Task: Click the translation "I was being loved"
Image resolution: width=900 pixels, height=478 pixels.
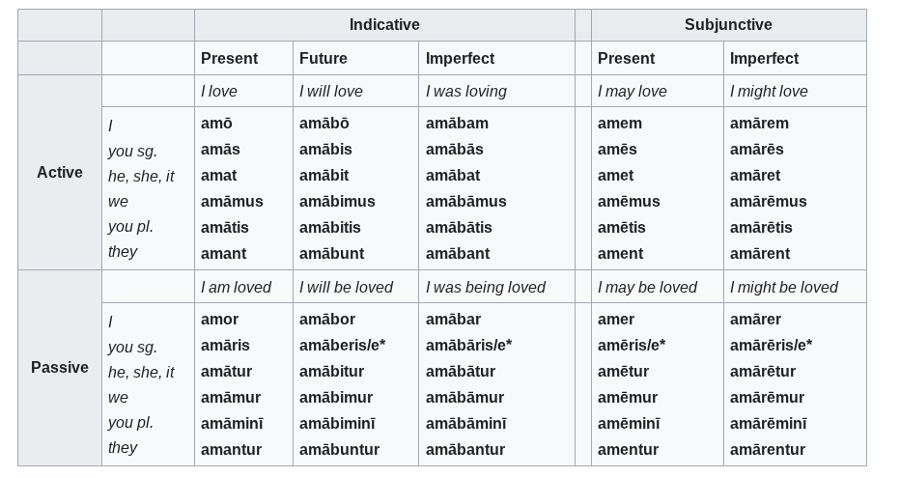Action: click(x=485, y=288)
